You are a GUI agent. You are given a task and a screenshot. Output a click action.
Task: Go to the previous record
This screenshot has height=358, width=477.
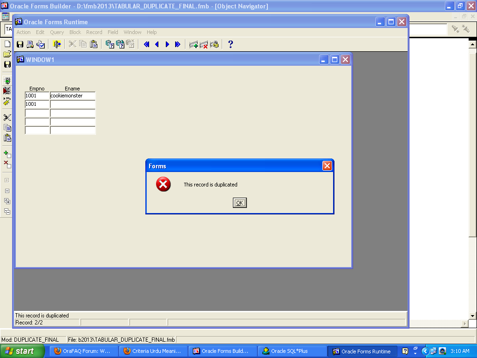157,44
